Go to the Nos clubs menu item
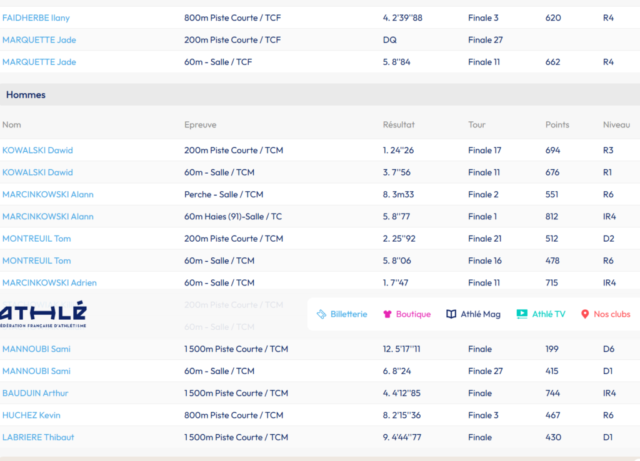 tap(611, 314)
